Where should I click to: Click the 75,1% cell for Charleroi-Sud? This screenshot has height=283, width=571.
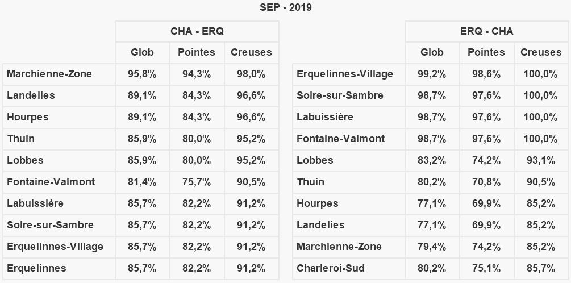486,268
